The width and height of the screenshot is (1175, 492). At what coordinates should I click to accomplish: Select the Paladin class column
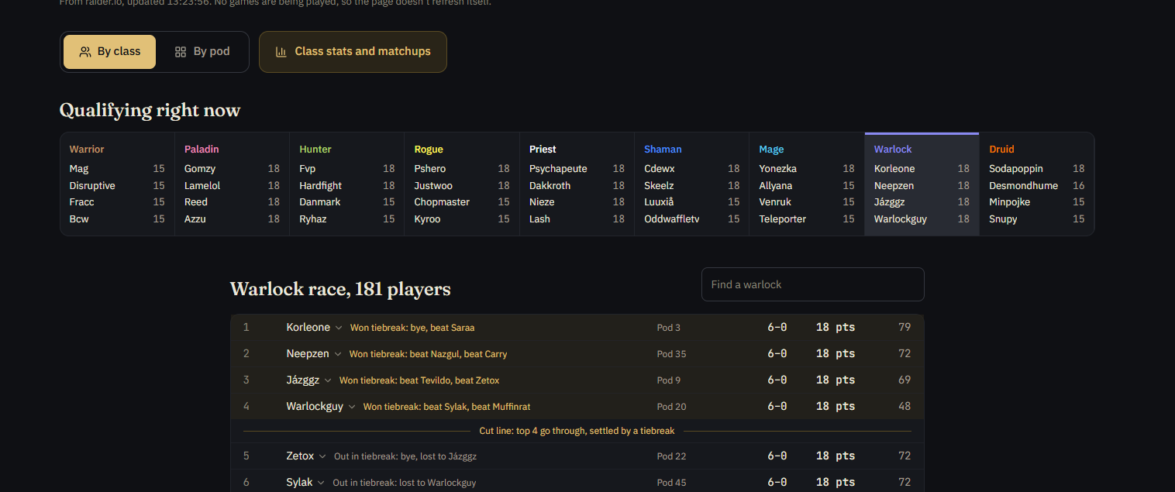click(x=232, y=184)
